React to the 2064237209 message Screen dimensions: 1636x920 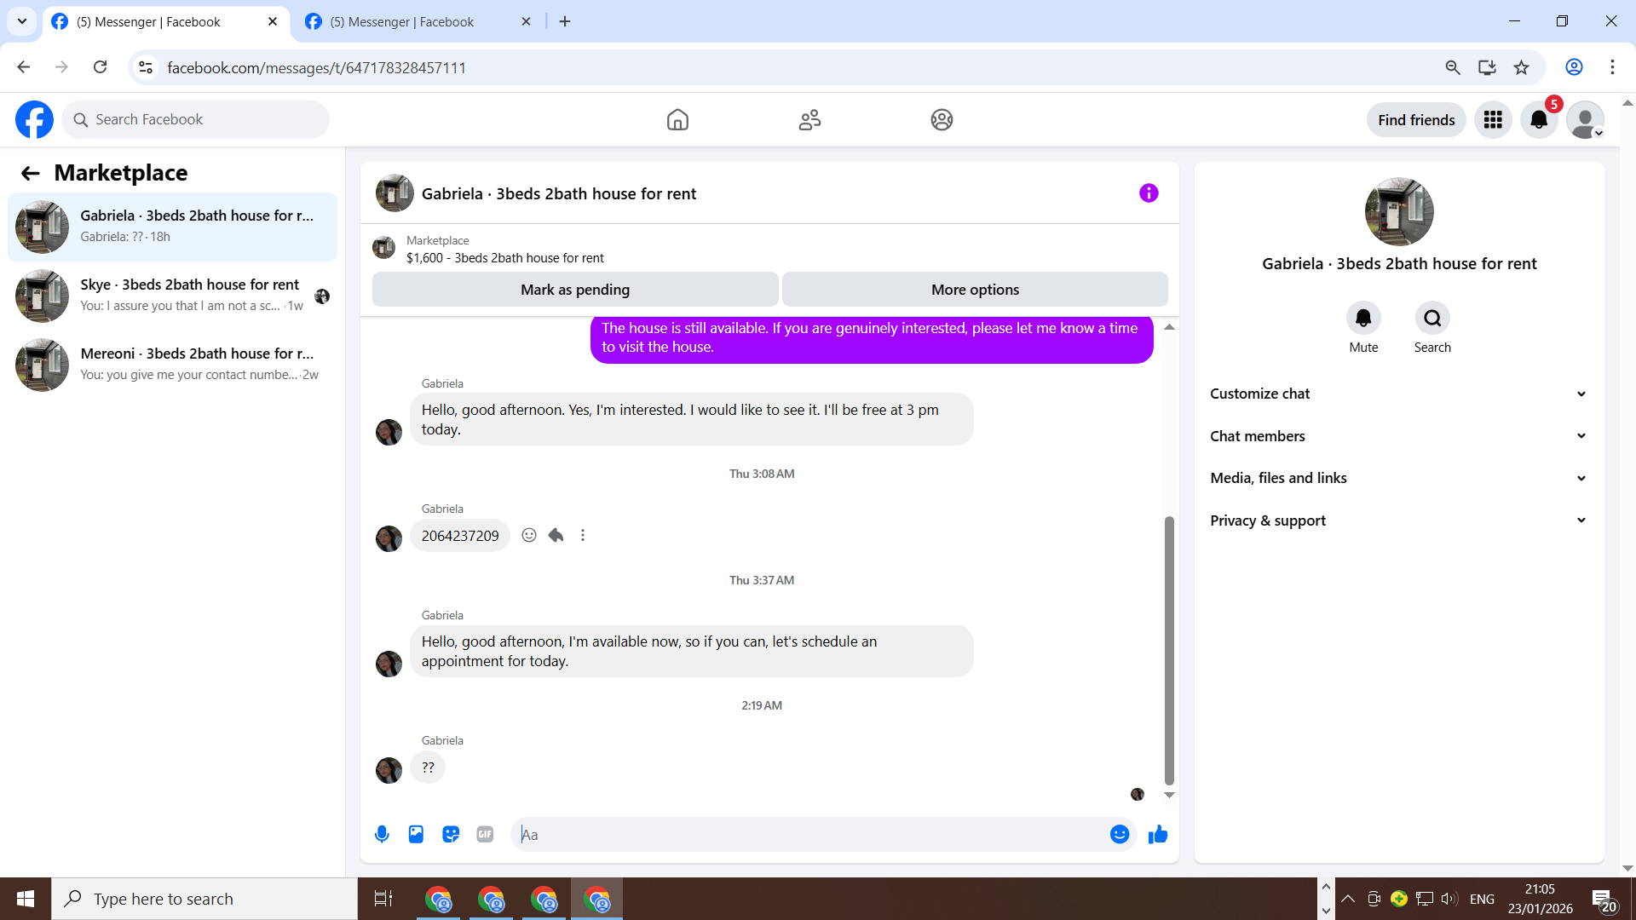pos(529,535)
